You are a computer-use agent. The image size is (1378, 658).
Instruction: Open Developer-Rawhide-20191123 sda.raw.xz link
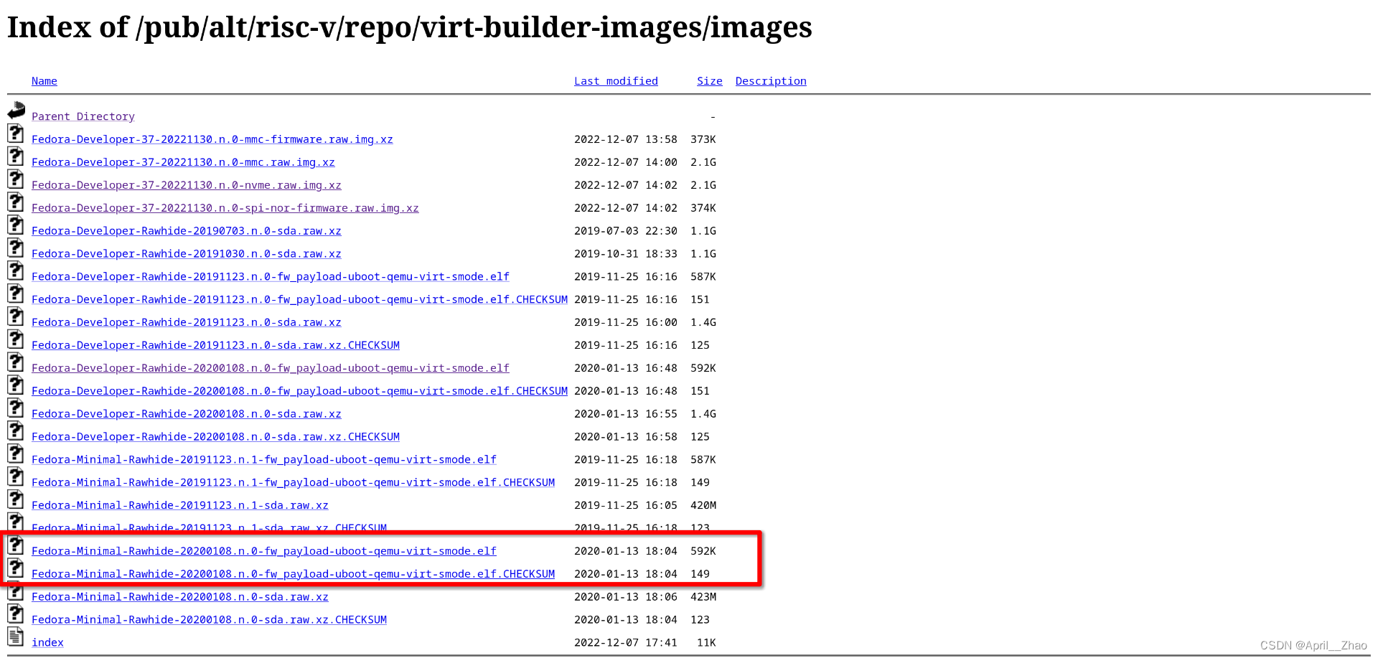click(187, 323)
